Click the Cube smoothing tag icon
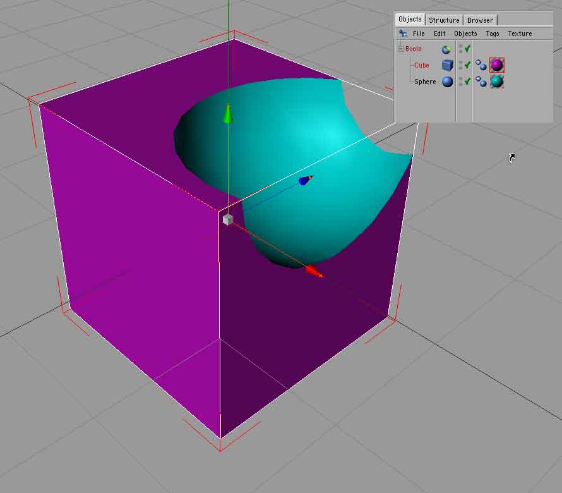 (x=481, y=65)
